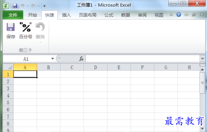Screen dimensions: 207x132
Task: Click the Name Box showing A1
Action: (26, 59)
